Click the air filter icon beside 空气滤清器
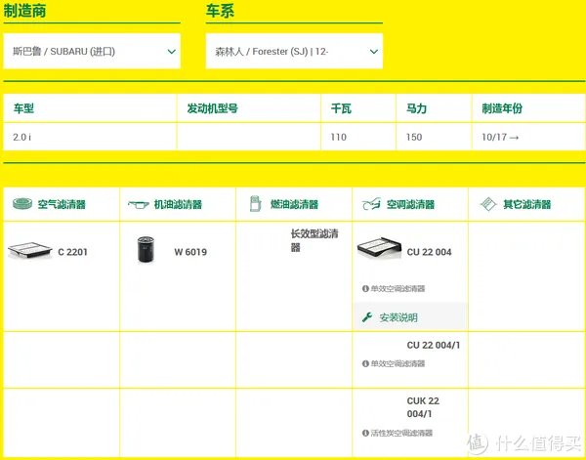Viewport: 586px width, 460px height. click(x=22, y=204)
